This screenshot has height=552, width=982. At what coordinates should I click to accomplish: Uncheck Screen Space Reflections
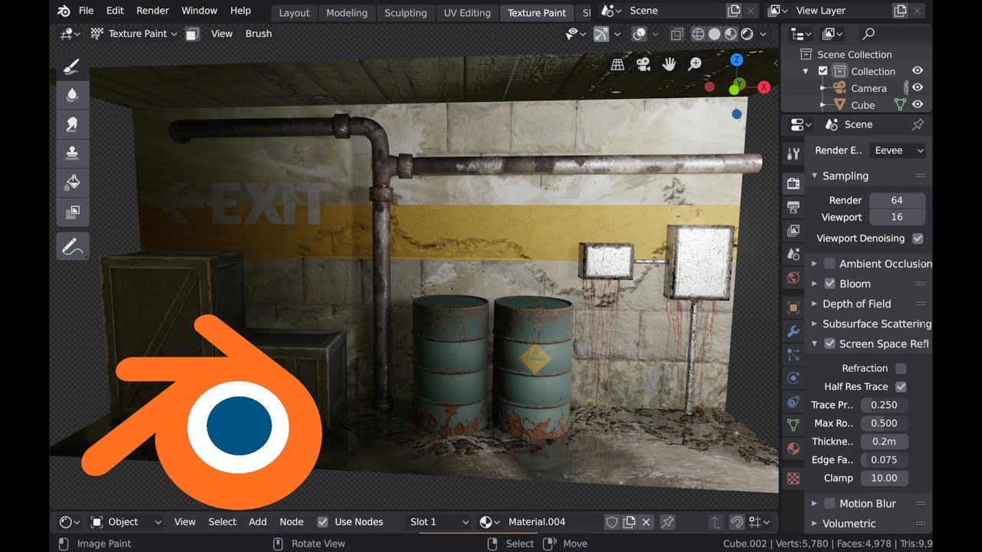829,344
